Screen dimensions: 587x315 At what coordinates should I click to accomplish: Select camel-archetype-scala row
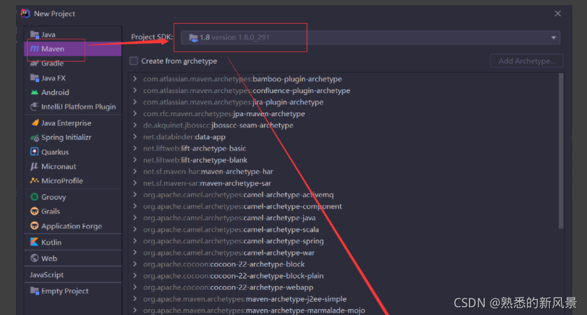343,229
